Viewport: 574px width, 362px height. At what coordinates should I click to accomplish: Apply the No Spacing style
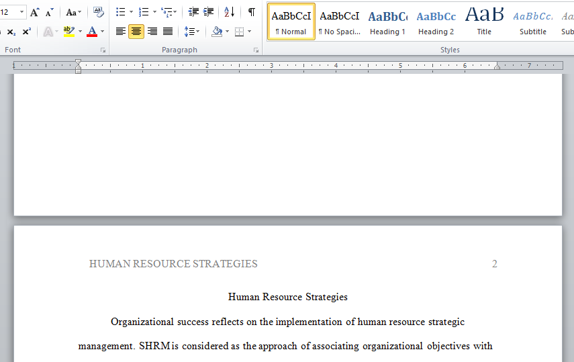pyautogui.click(x=339, y=21)
